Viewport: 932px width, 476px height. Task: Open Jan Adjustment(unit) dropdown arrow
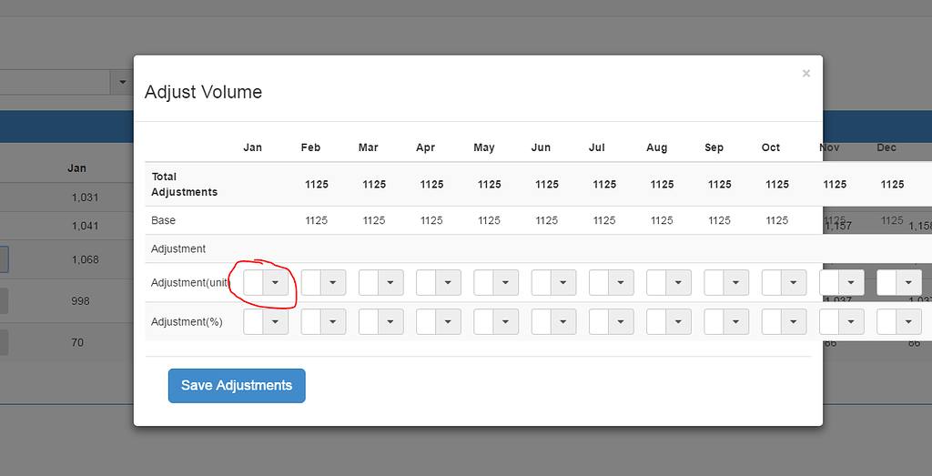(x=276, y=283)
